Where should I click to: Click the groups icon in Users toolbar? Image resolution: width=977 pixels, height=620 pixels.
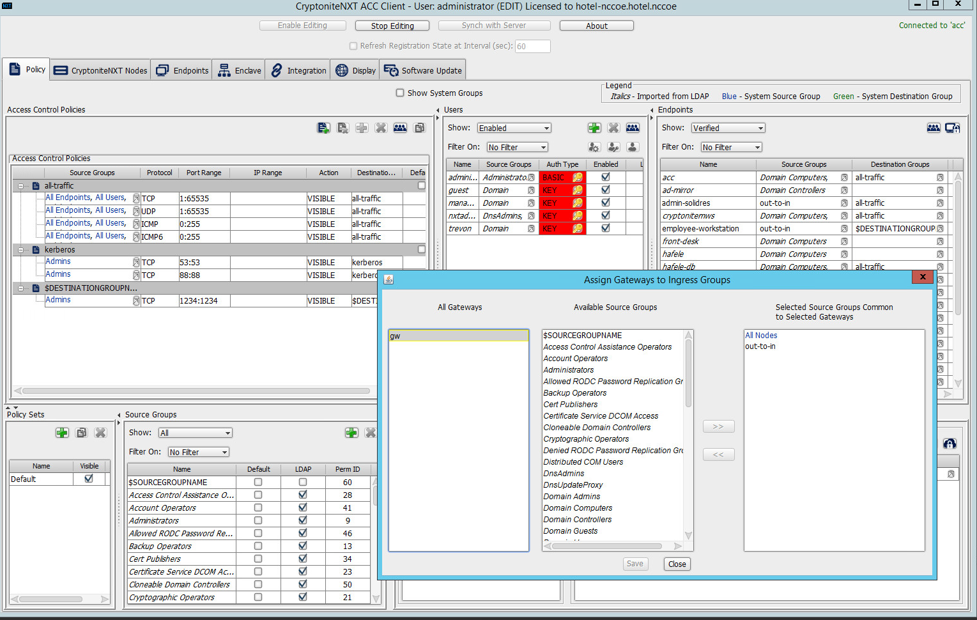(x=633, y=128)
